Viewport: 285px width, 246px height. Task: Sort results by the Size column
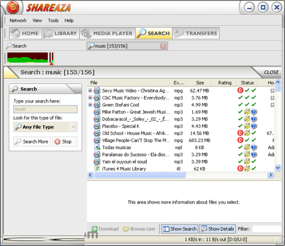pos(199,83)
